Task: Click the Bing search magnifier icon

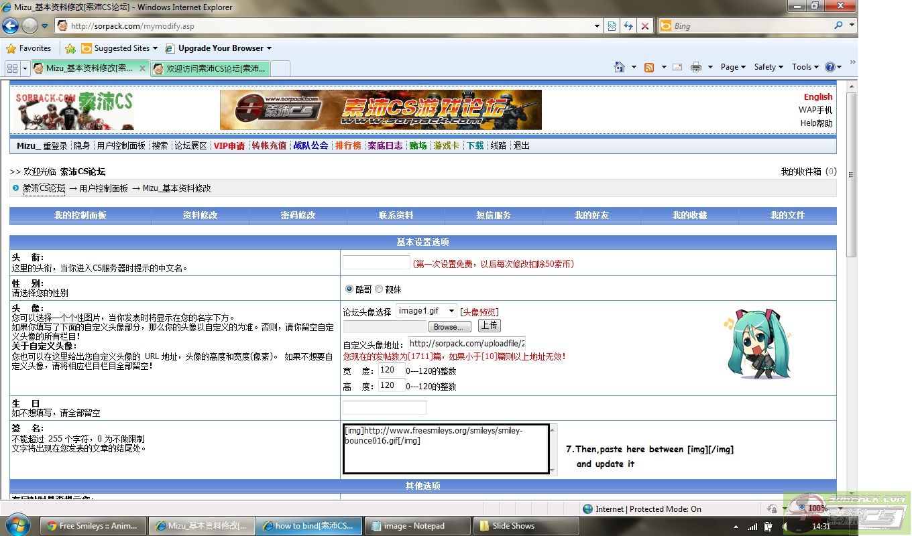Action: click(838, 25)
